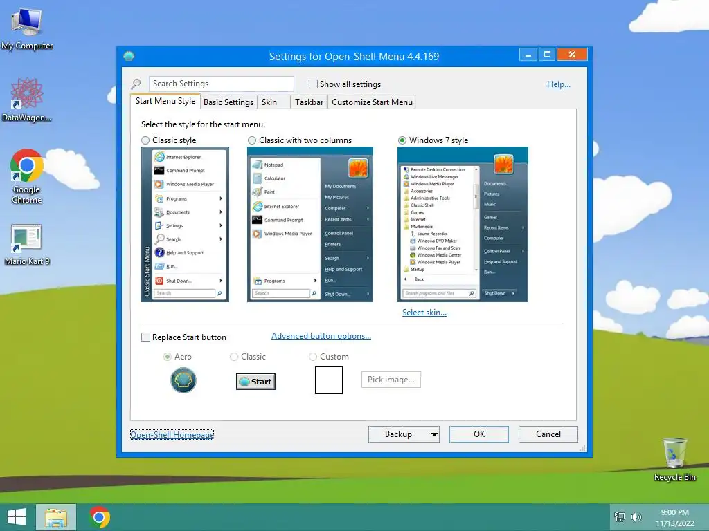The width and height of the screenshot is (709, 531).
Task: Click the Classic Start button preview image
Action: [255, 382]
